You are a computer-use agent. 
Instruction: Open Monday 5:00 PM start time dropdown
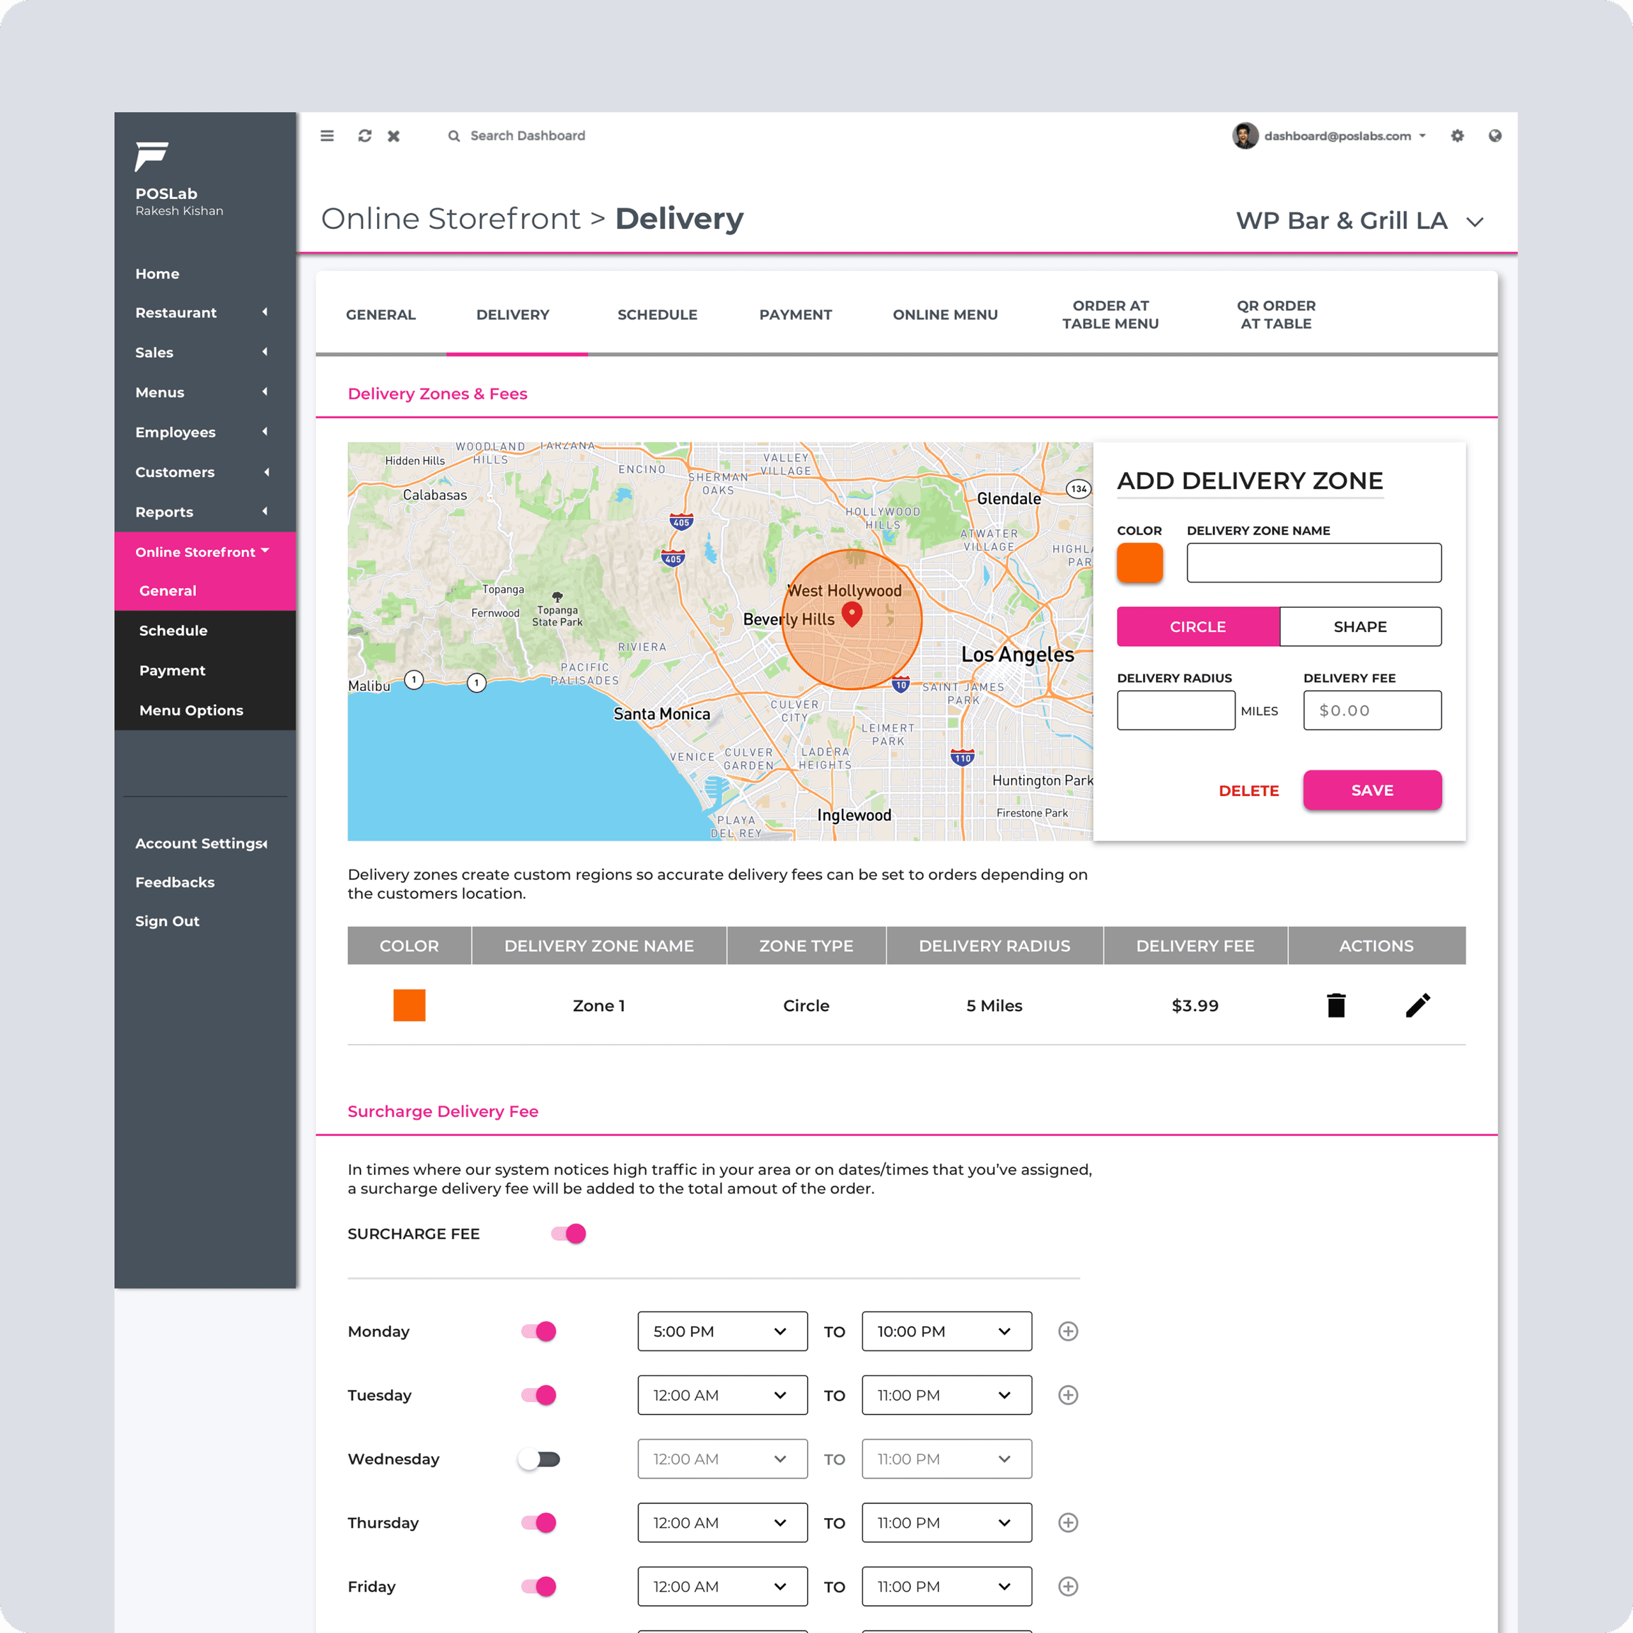(x=722, y=1331)
